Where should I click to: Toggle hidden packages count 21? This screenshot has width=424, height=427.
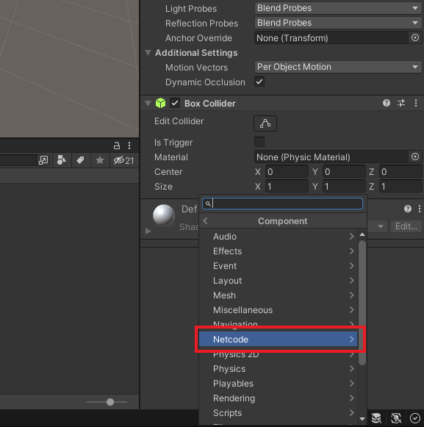[x=124, y=160]
